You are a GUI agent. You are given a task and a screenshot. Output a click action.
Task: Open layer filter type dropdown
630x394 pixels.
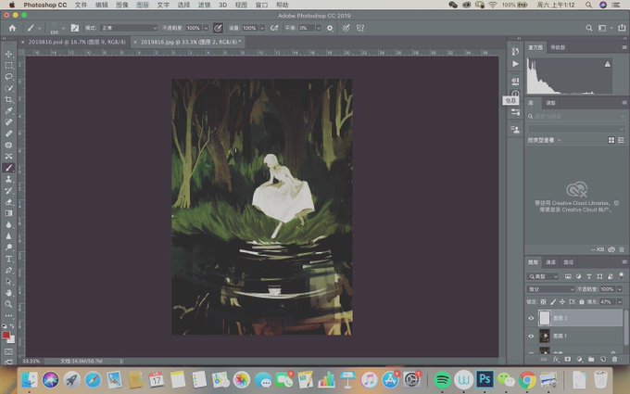click(543, 276)
